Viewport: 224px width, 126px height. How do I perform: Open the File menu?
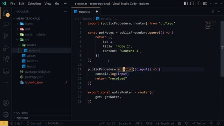pos(13,3)
